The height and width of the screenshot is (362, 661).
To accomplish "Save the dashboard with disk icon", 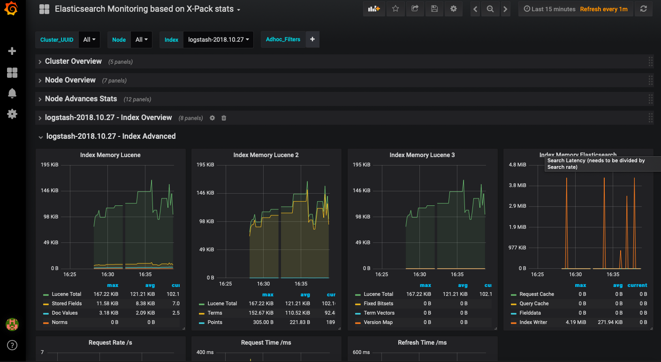I will [x=434, y=9].
